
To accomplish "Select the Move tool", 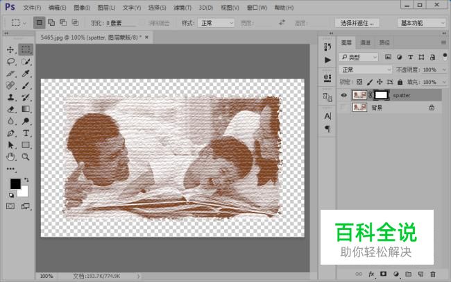I will point(10,49).
